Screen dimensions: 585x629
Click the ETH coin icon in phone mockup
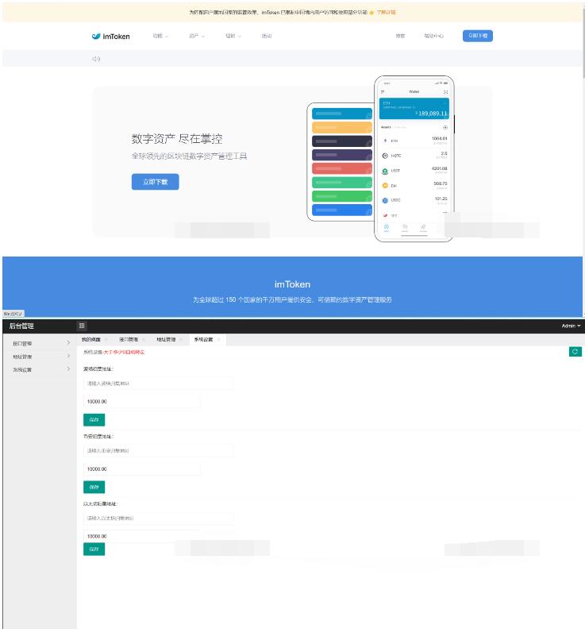(385, 141)
